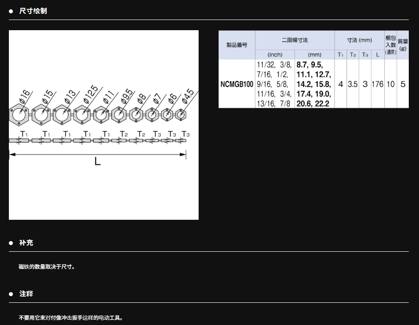Select the φ15 hexagon socket

(41, 115)
